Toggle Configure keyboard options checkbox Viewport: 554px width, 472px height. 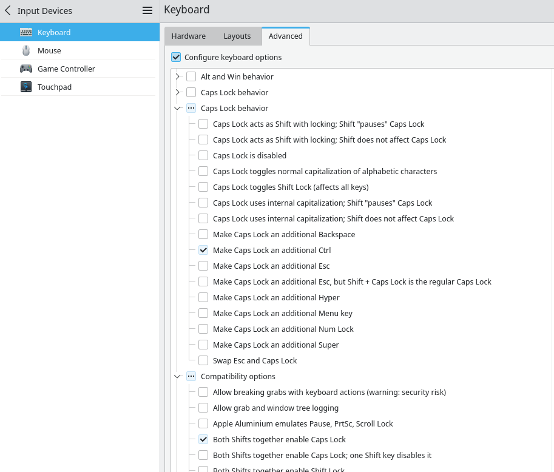(x=176, y=57)
